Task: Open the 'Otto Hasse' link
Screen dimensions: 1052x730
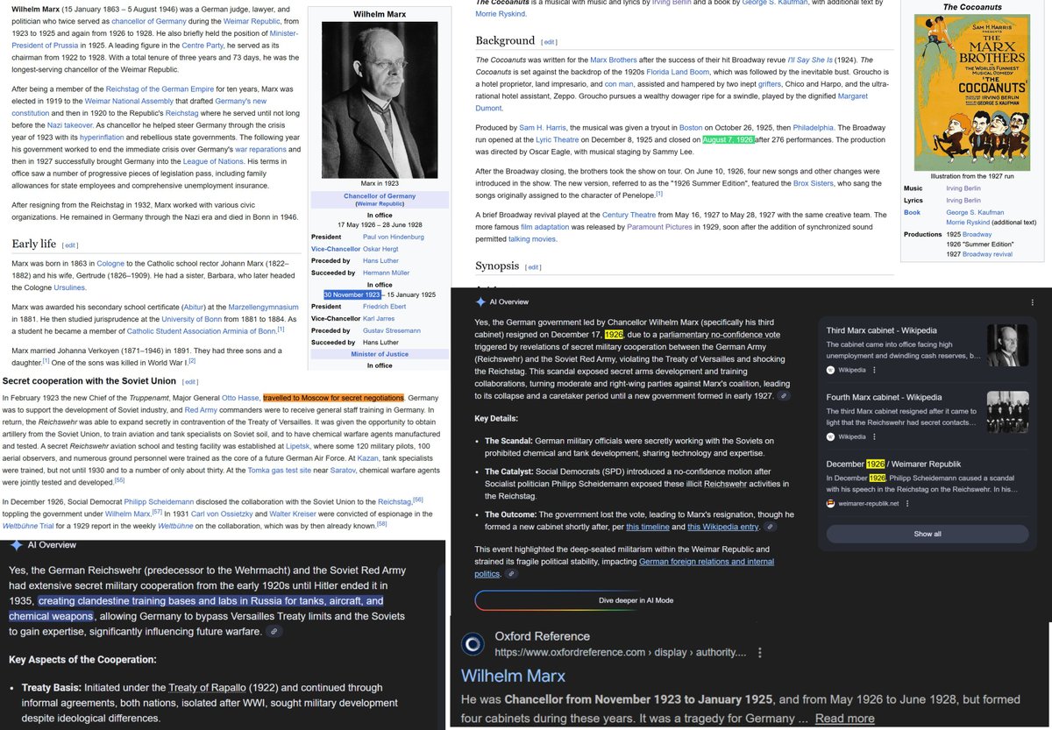Action: click(240, 398)
